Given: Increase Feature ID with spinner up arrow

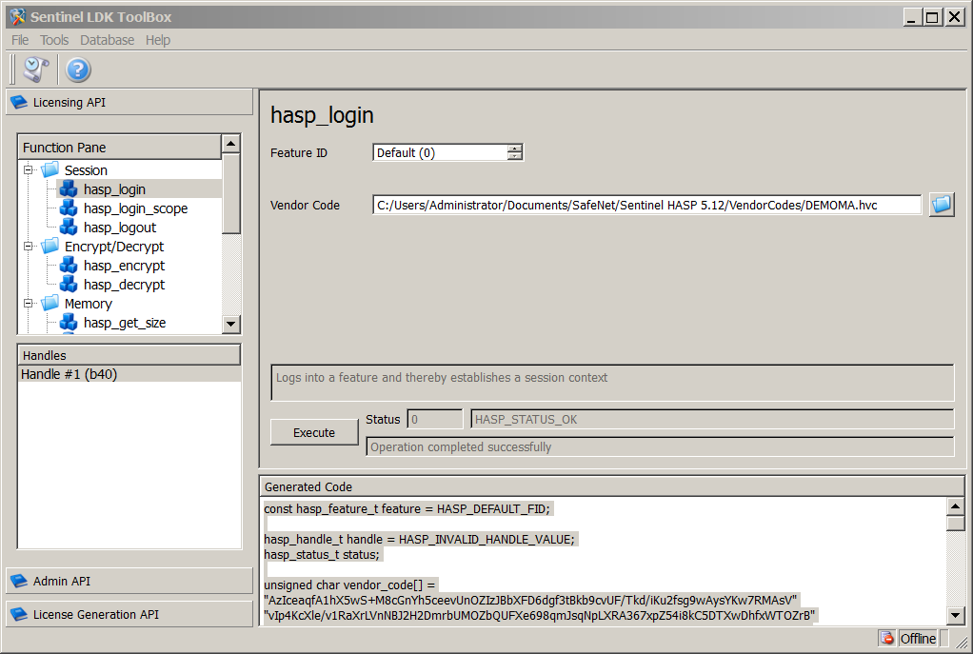Looking at the screenshot, I should click(x=514, y=149).
